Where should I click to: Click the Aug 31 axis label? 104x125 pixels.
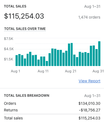click(x=98, y=71)
